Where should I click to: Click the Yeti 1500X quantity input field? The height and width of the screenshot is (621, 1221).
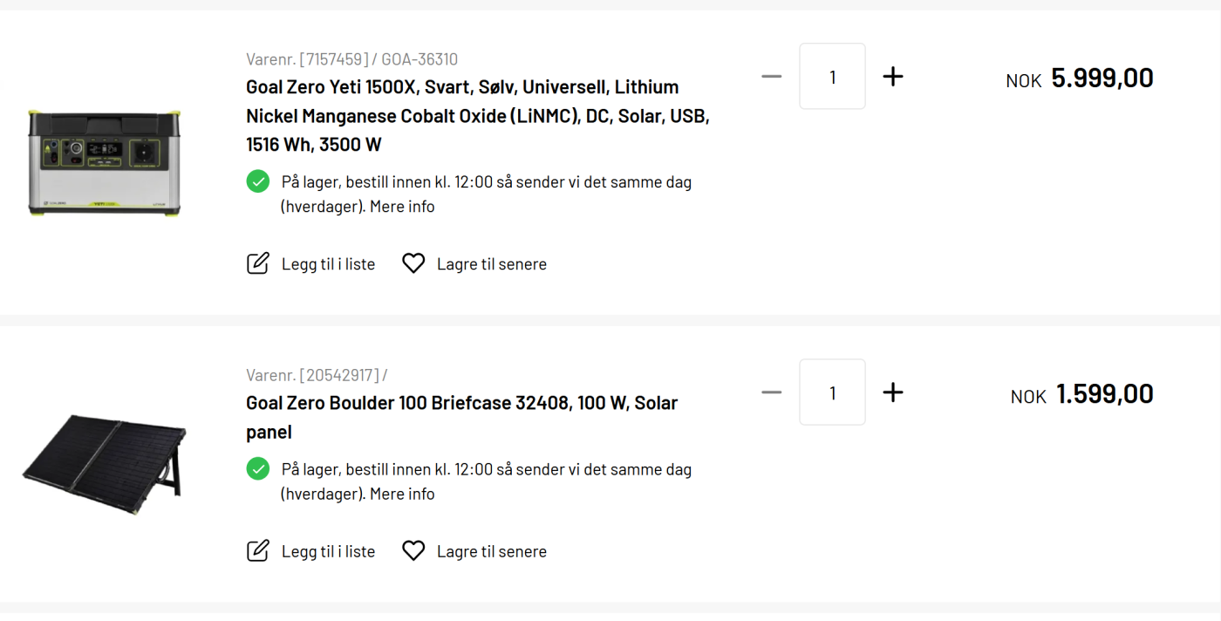[x=832, y=77]
